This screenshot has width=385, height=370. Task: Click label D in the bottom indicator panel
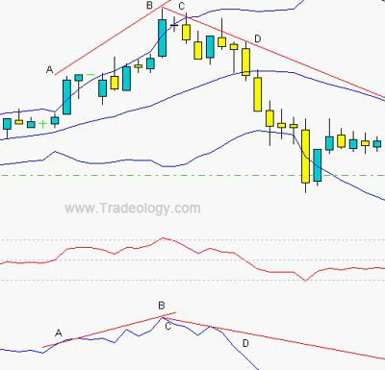tap(245, 343)
